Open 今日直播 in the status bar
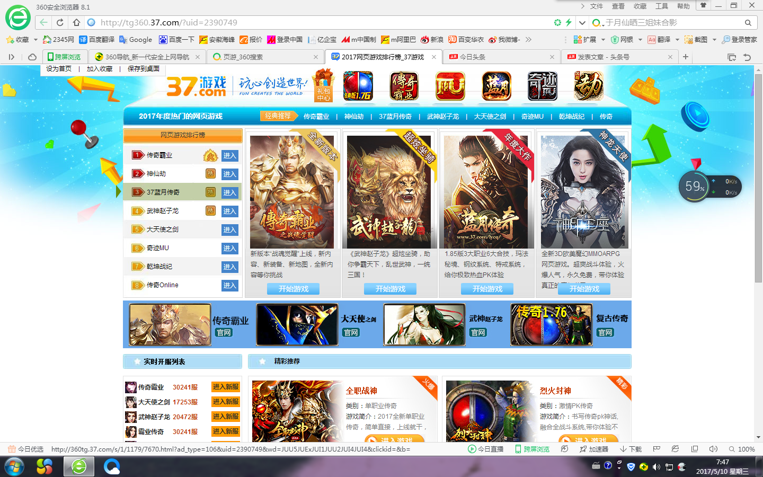This screenshot has width=763, height=477. 486,449
